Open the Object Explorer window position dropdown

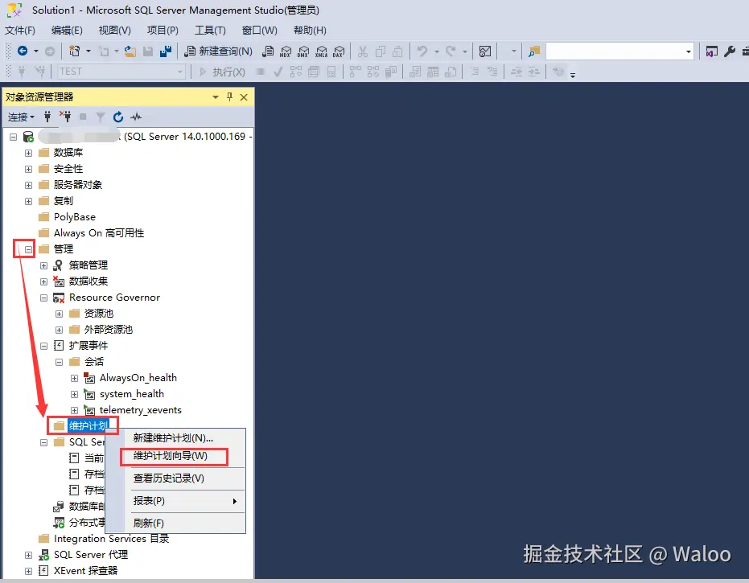(216, 97)
